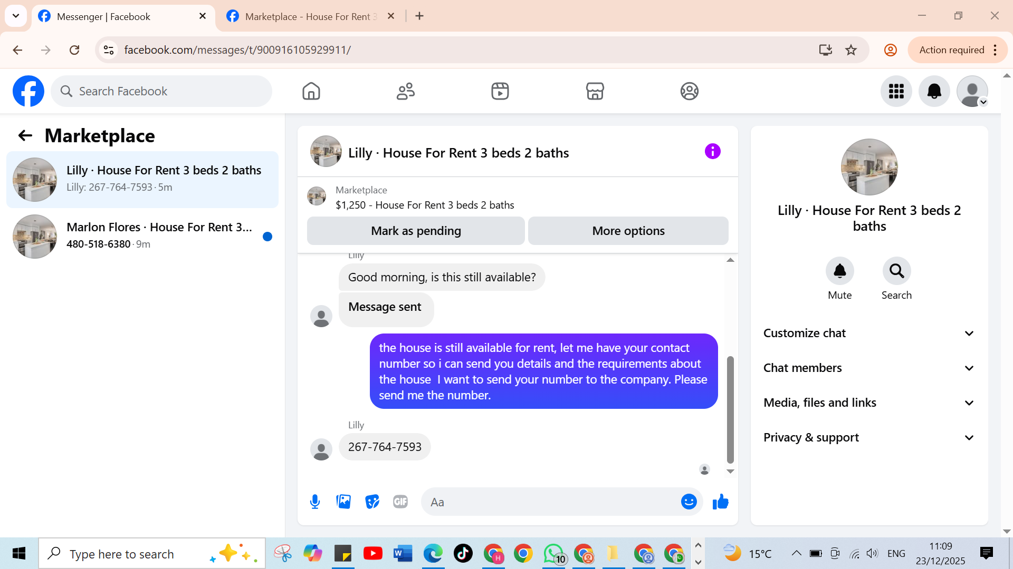Click More options button
The width and height of the screenshot is (1013, 569).
click(x=628, y=231)
